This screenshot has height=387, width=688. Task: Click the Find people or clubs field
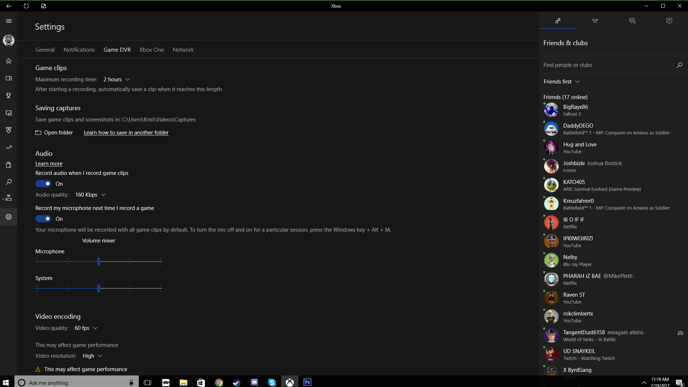point(608,65)
